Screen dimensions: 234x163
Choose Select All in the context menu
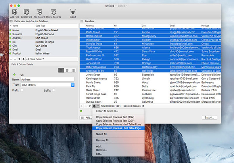click(119, 134)
